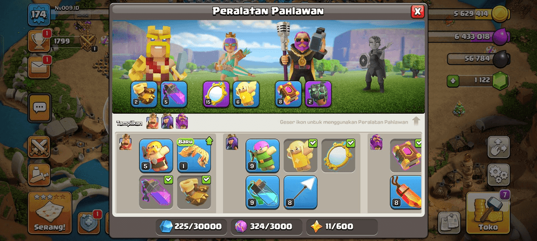Tap the Serang! attack button
Viewport: 537px width, 241px height.
pyautogui.click(x=50, y=212)
